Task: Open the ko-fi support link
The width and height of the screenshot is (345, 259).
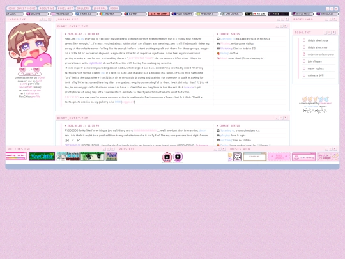Action: point(39,81)
